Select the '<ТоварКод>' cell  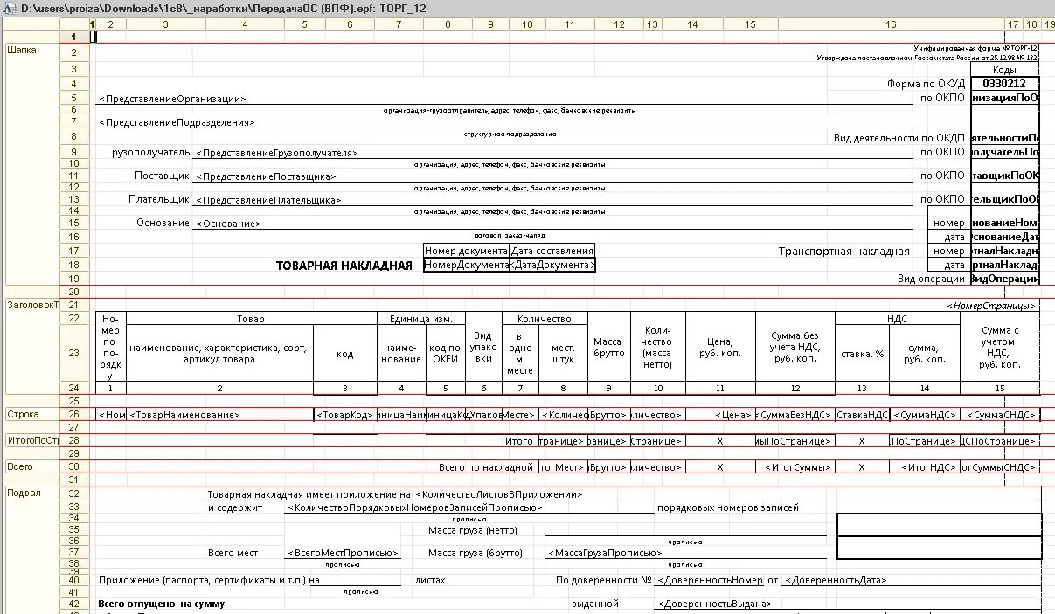[345, 415]
